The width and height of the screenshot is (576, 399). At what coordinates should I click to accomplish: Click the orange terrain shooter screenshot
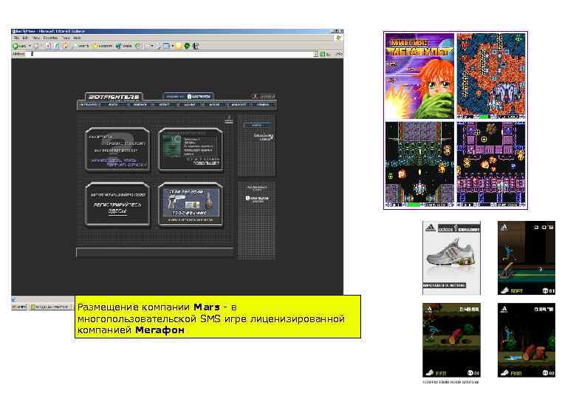[x=491, y=76]
